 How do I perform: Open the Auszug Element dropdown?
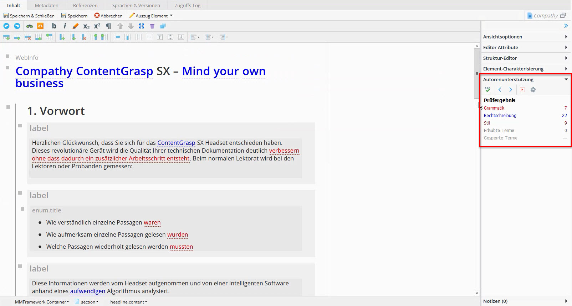coord(151,16)
